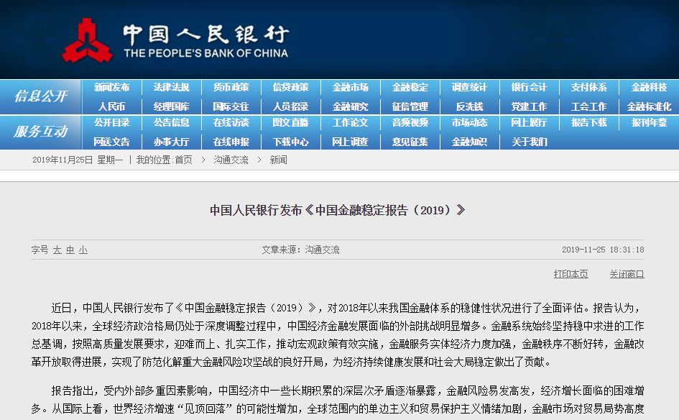Open the 金融标准化 link
The width and height of the screenshot is (679, 420).
point(649,106)
